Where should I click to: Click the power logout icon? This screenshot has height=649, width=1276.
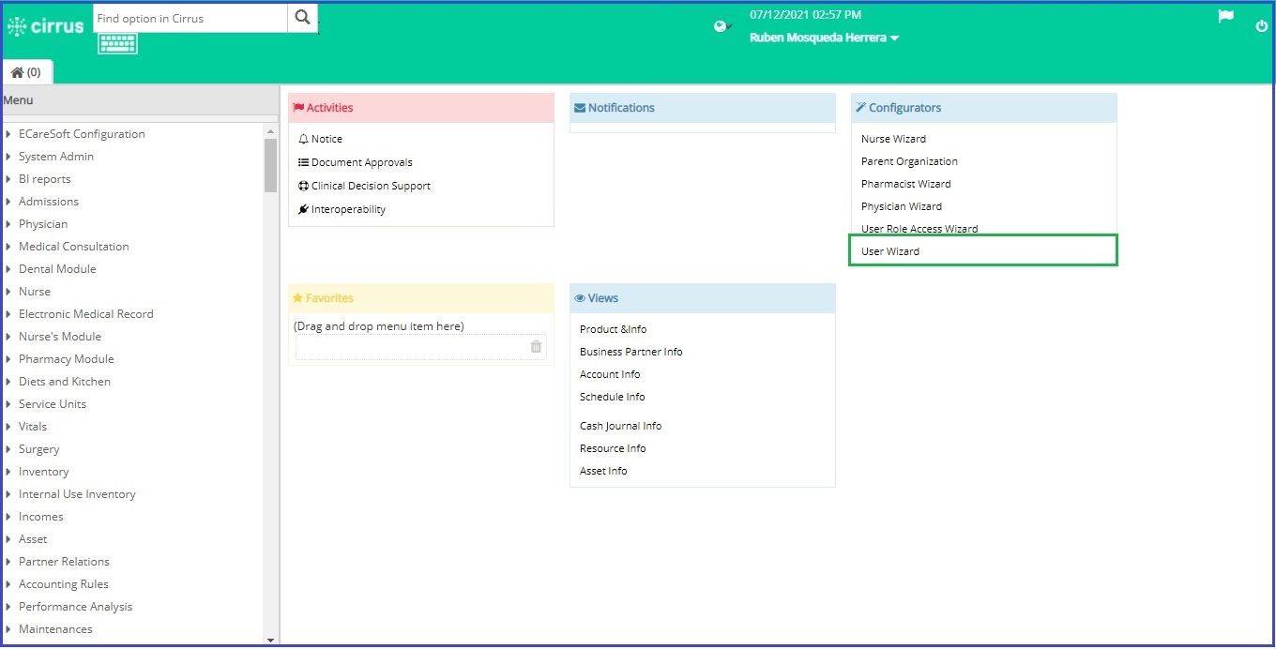1261,26
